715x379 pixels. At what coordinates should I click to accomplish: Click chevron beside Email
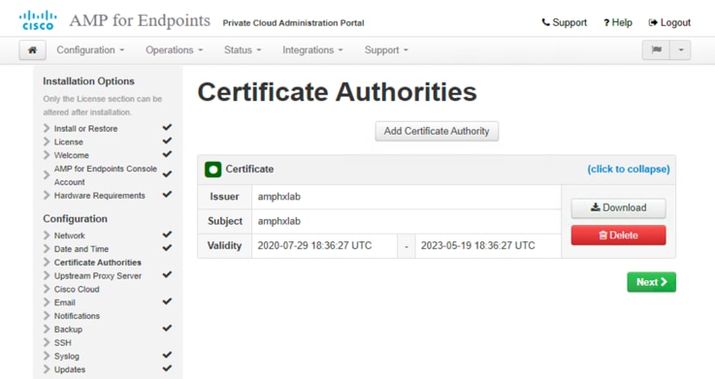(47, 302)
